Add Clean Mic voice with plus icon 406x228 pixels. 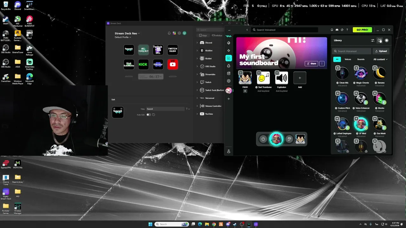[338, 68]
